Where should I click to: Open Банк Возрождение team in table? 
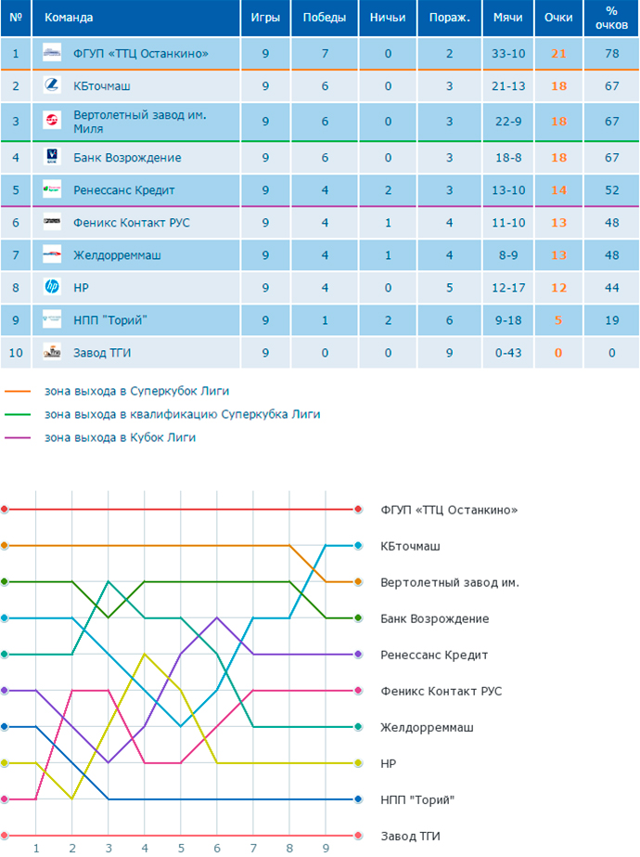[127, 158]
